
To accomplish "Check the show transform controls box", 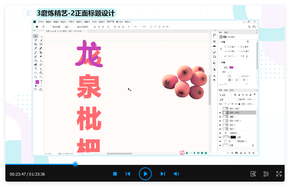I will coord(75,27).
